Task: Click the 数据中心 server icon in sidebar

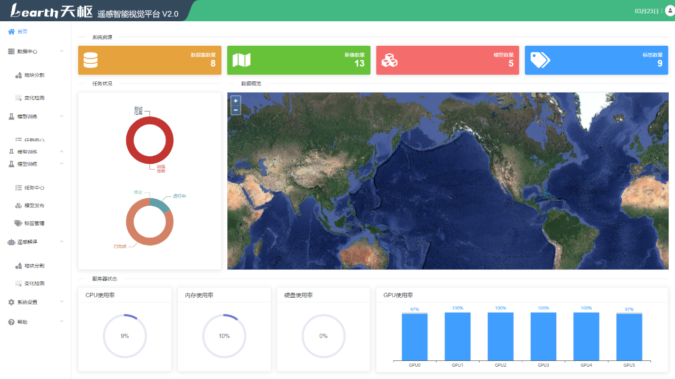Action: 11,52
